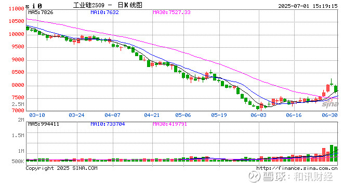Viewport: 343px width, 187px height.
Task: Click the chart title 工业硅2509
Action: [x=89, y=5]
